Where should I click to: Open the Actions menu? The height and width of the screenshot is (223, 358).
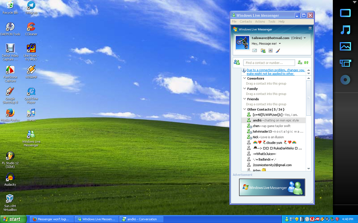[260, 21]
